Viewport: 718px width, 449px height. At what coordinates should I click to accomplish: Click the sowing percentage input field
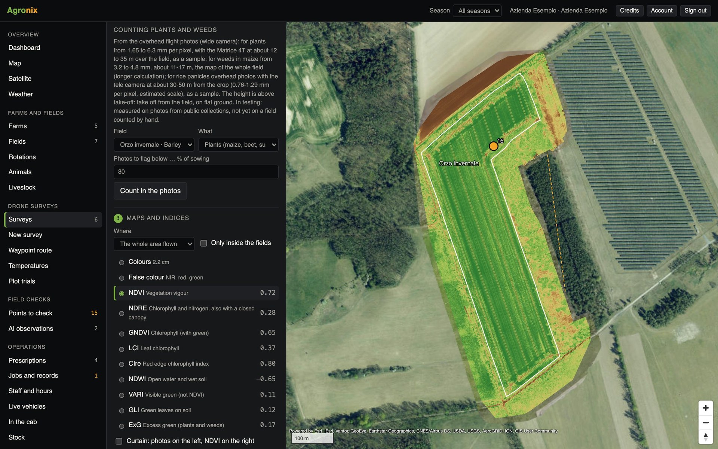pyautogui.click(x=196, y=172)
